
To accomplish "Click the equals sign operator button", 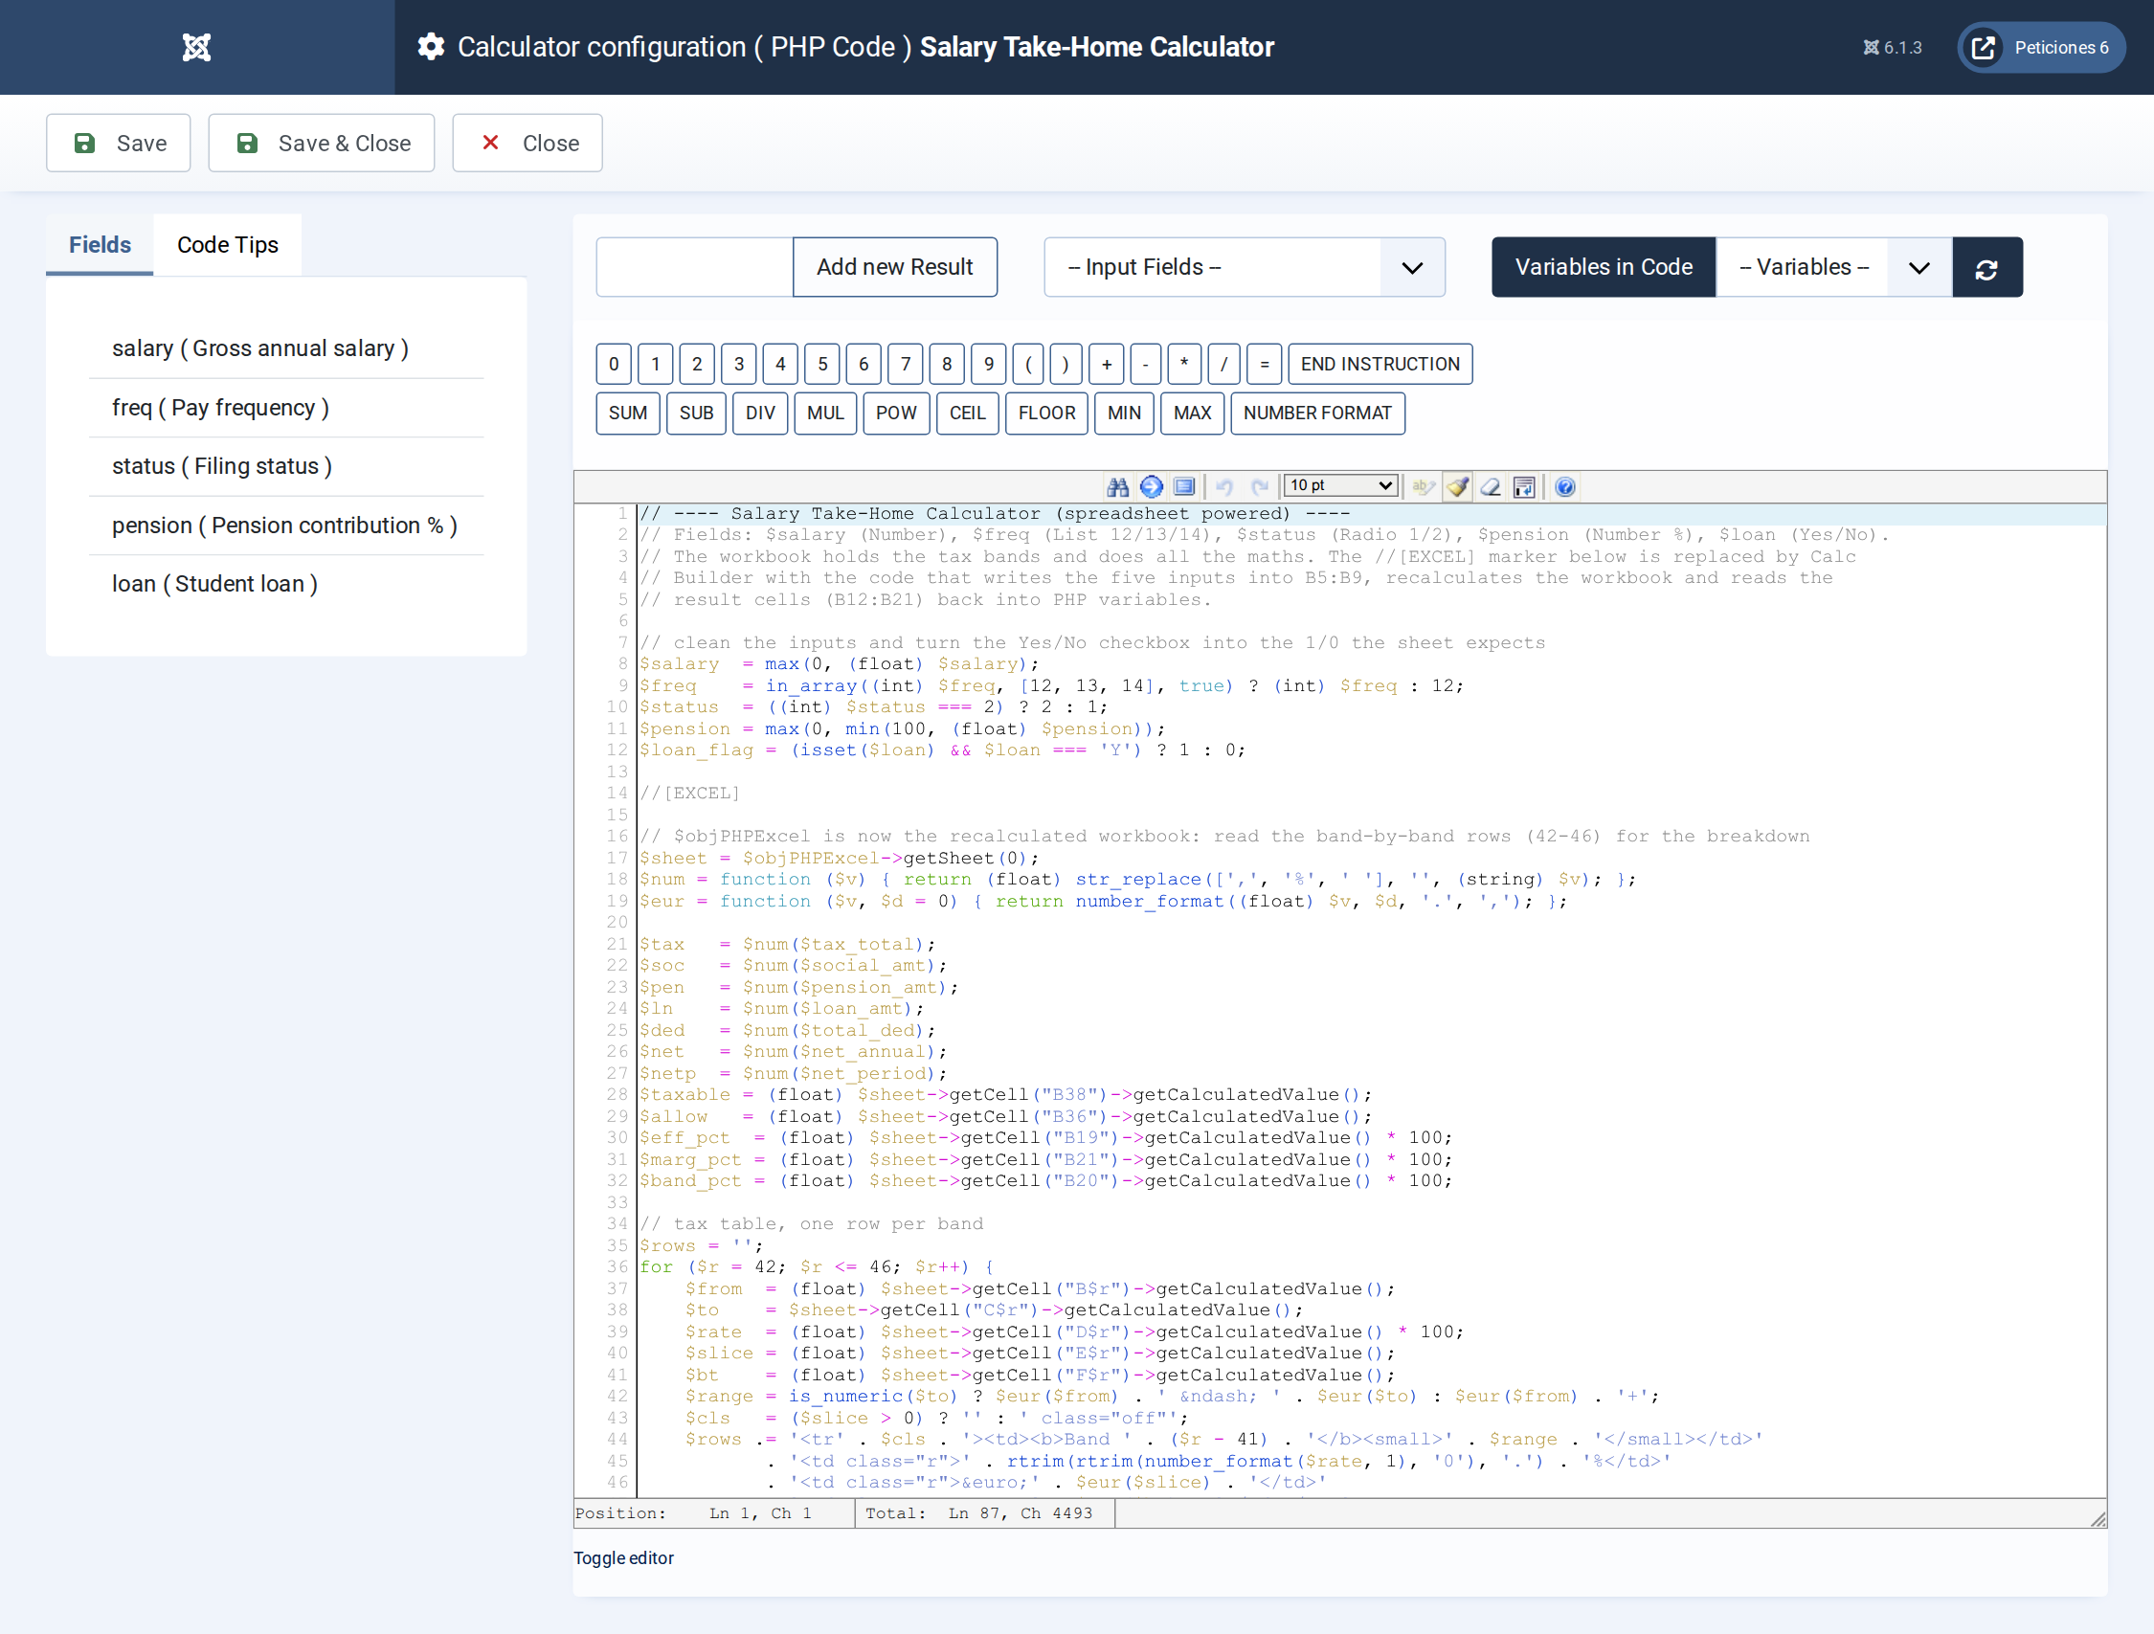I will [1264, 364].
